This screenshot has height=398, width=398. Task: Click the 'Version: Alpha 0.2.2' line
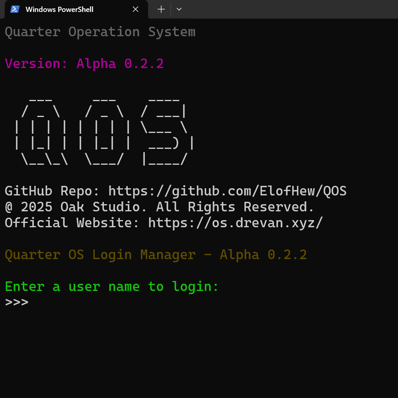pos(84,63)
